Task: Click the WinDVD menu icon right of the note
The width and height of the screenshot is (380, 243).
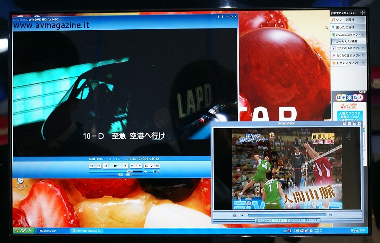Action: [157, 166]
